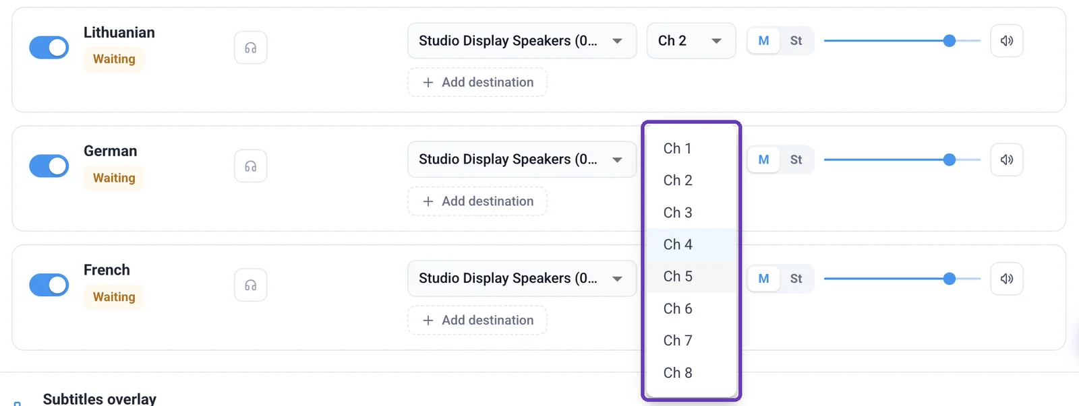The width and height of the screenshot is (1079, 406).
Task: Disable the German language toggle
Action: click(49, 166)
